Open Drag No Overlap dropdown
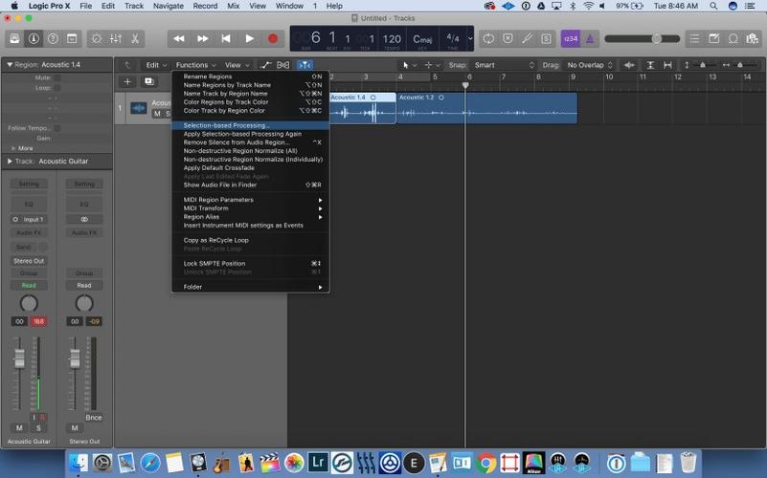Image resolution: width=767 pixels, height=478 pixels. tap(590, 65)
